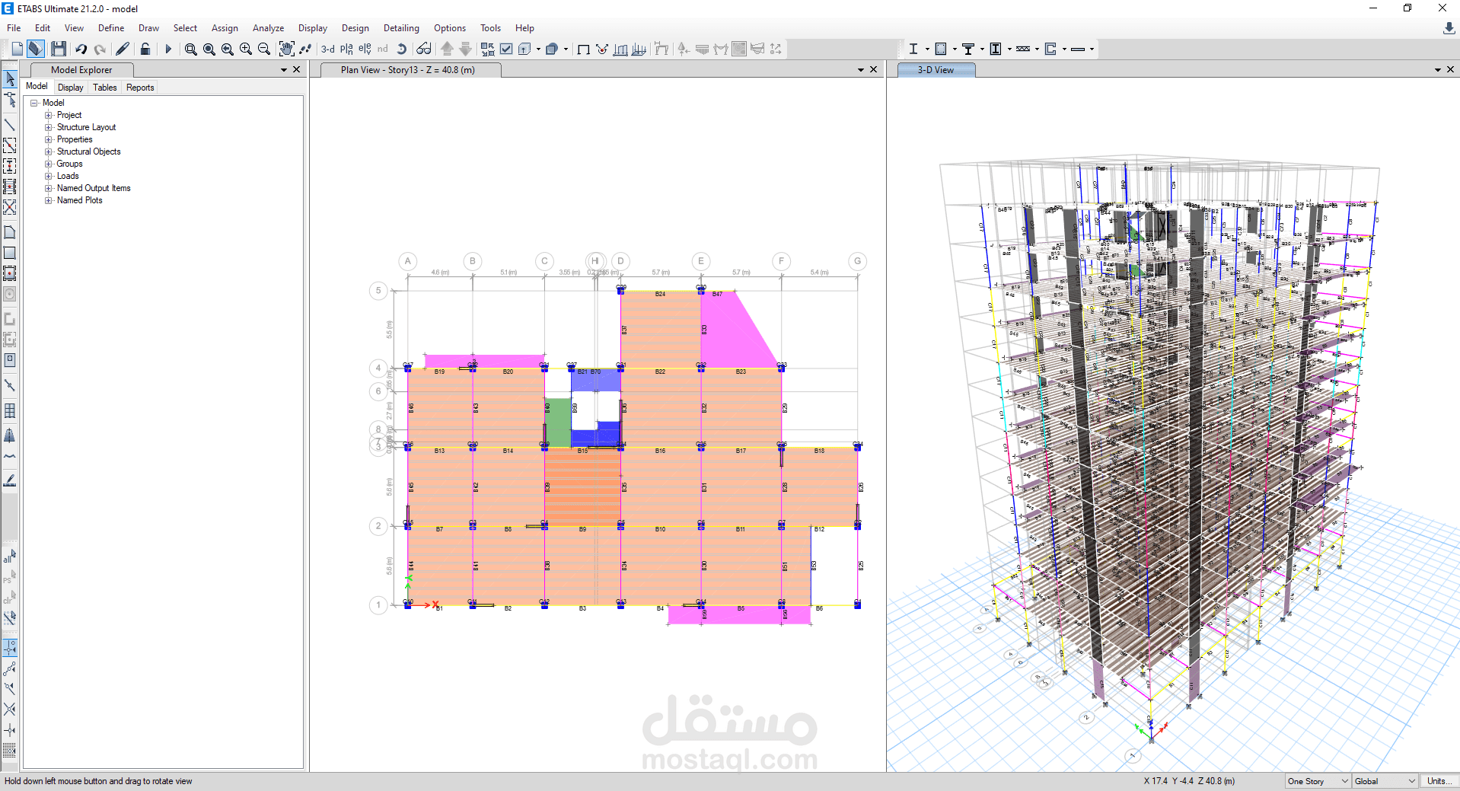Select Structural Objects tree row
Image resolution: width=1460 pixels, height=791 pixels.
[x=88, y=152]
